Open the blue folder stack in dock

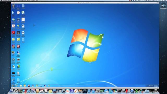coord(147,91)
